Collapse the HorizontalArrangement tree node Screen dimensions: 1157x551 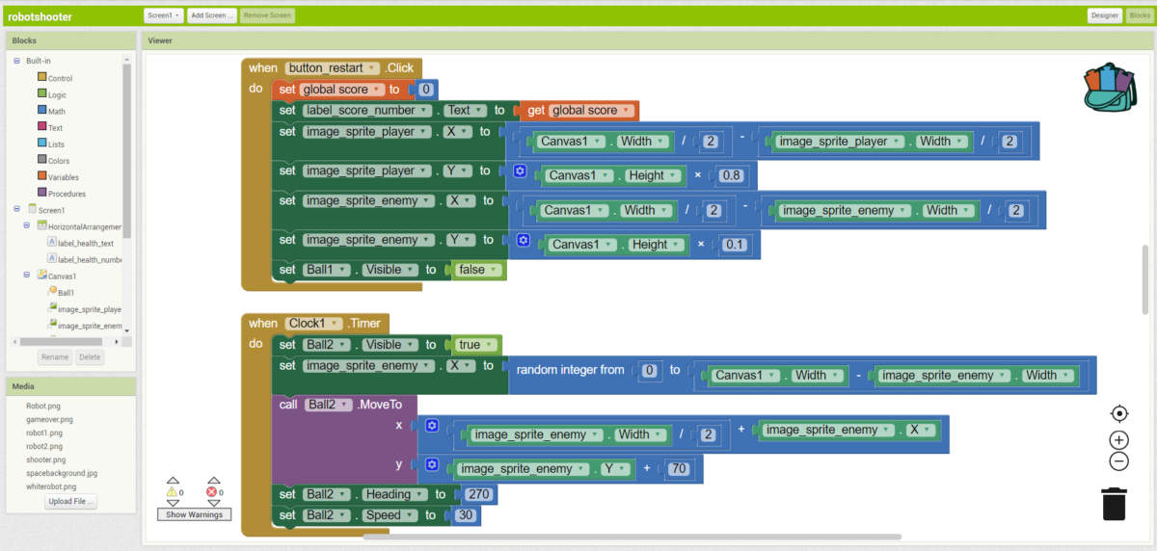point(27,225)
